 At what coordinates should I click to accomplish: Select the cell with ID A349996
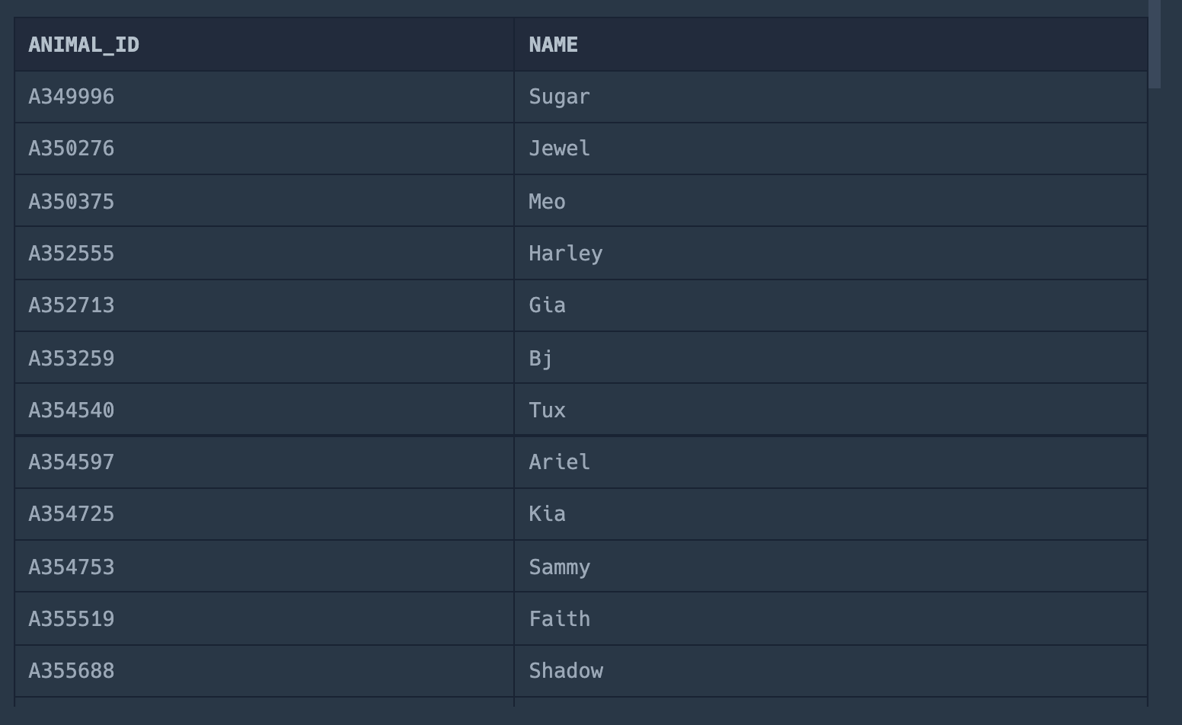coord(72,97)
